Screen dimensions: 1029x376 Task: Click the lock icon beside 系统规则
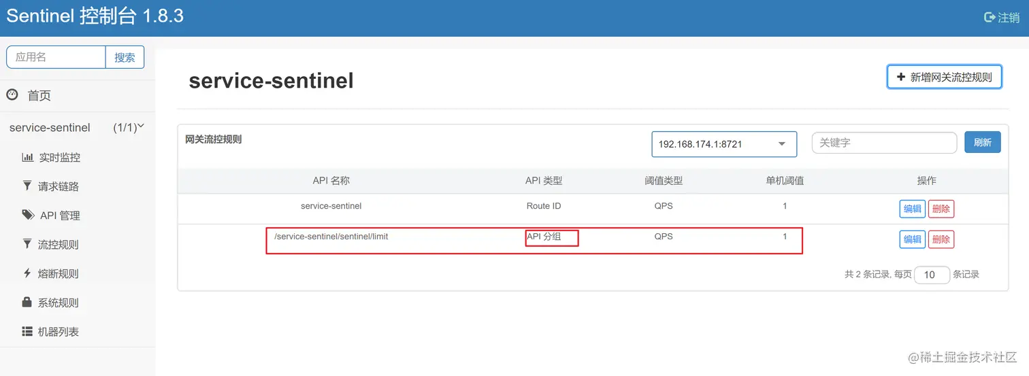point(27,301)
